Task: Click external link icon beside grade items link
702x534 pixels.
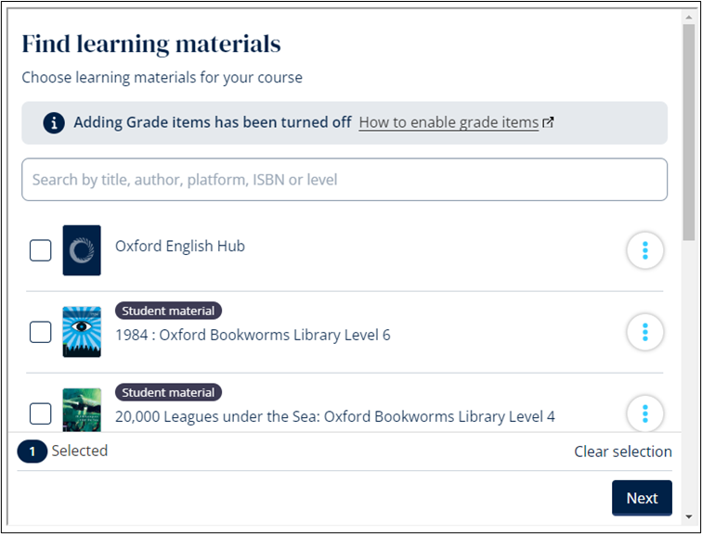Action: click(x=548, y=122)
